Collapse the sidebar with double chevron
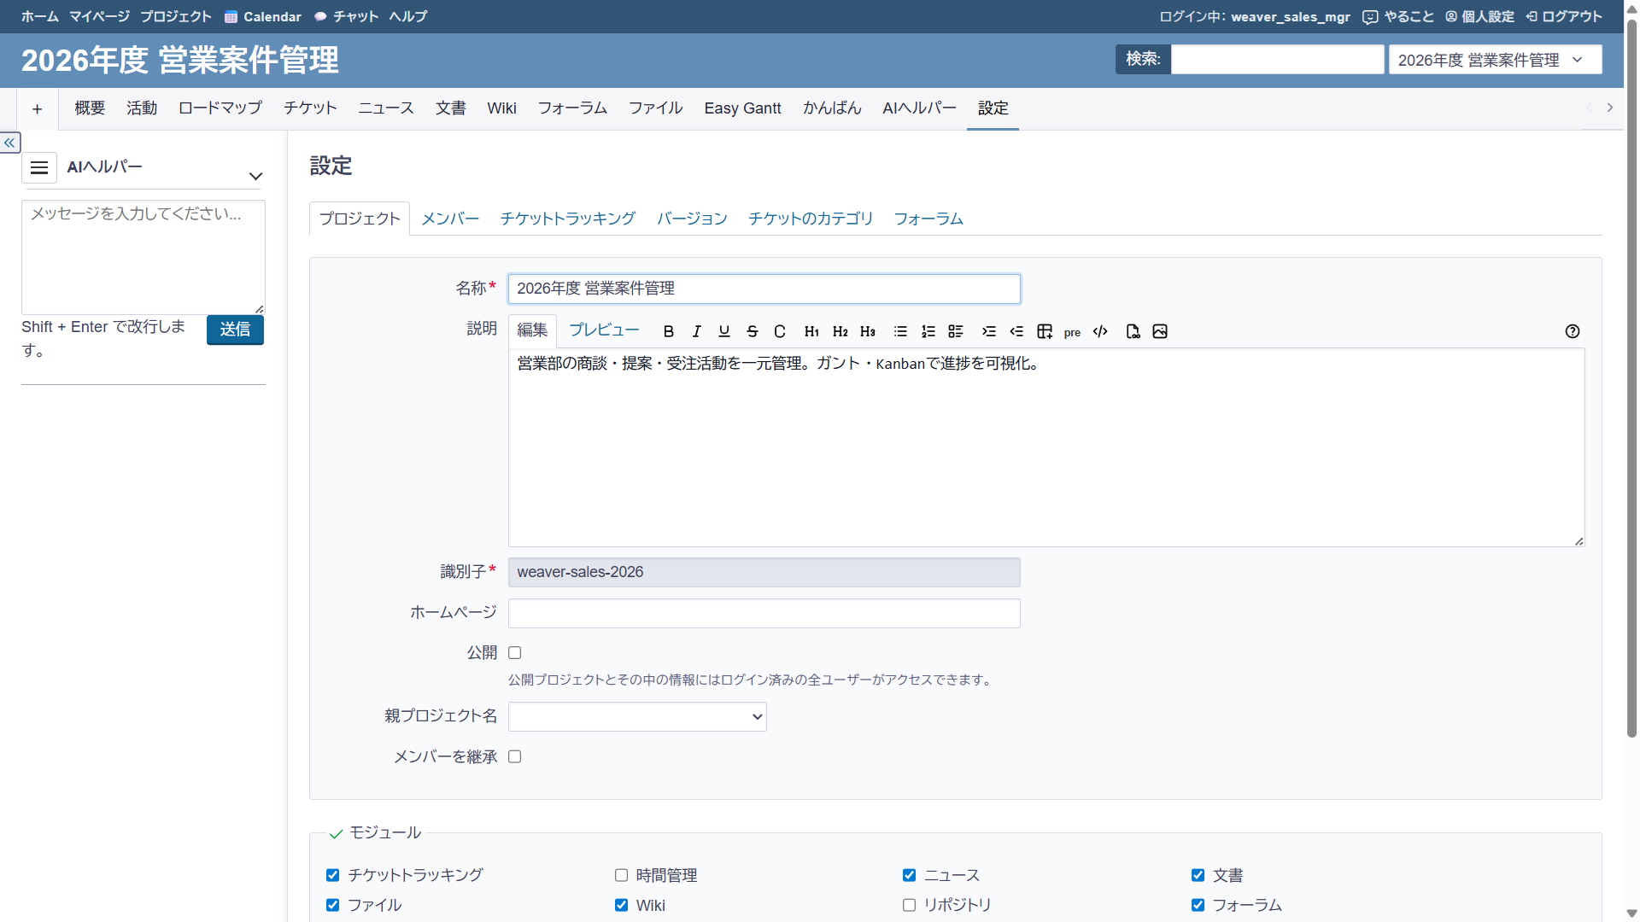The height and width of the screenshot is (922, 1640). tap(10, 143)
